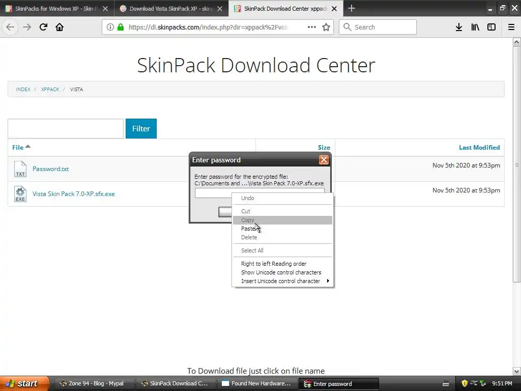
Task: Click the green padlock security icon
Action: pos(121,27)
